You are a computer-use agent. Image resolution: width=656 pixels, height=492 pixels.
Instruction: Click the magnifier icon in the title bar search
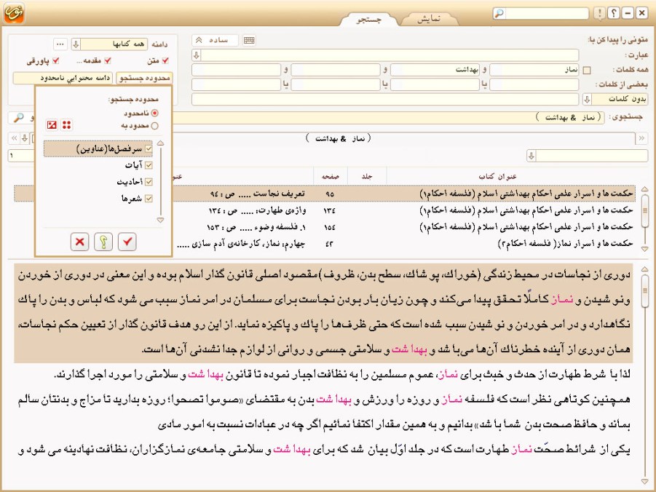pos(499,13)
